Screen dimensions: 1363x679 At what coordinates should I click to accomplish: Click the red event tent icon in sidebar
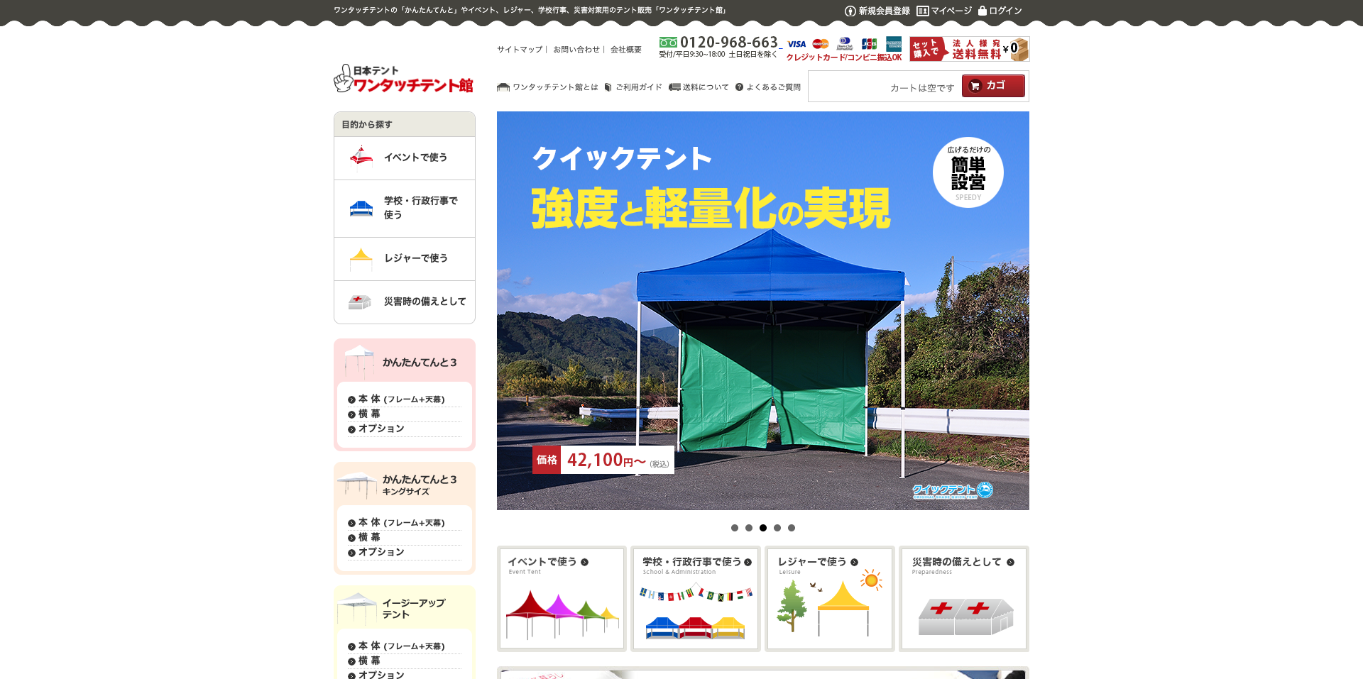[361, 158]
